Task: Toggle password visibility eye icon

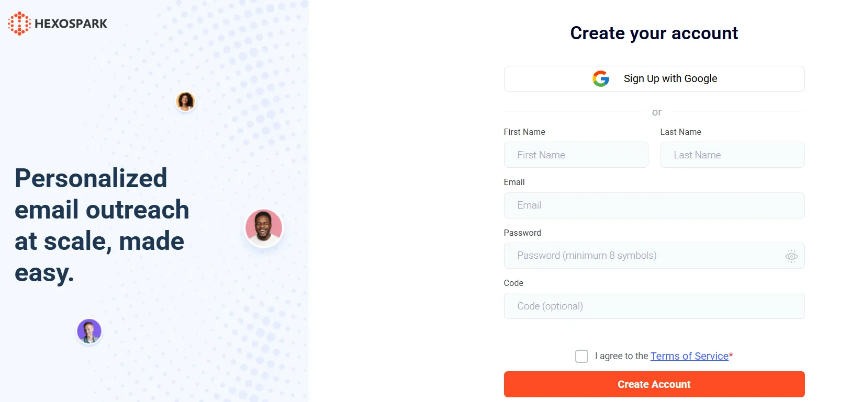Action: coord(791,256)
